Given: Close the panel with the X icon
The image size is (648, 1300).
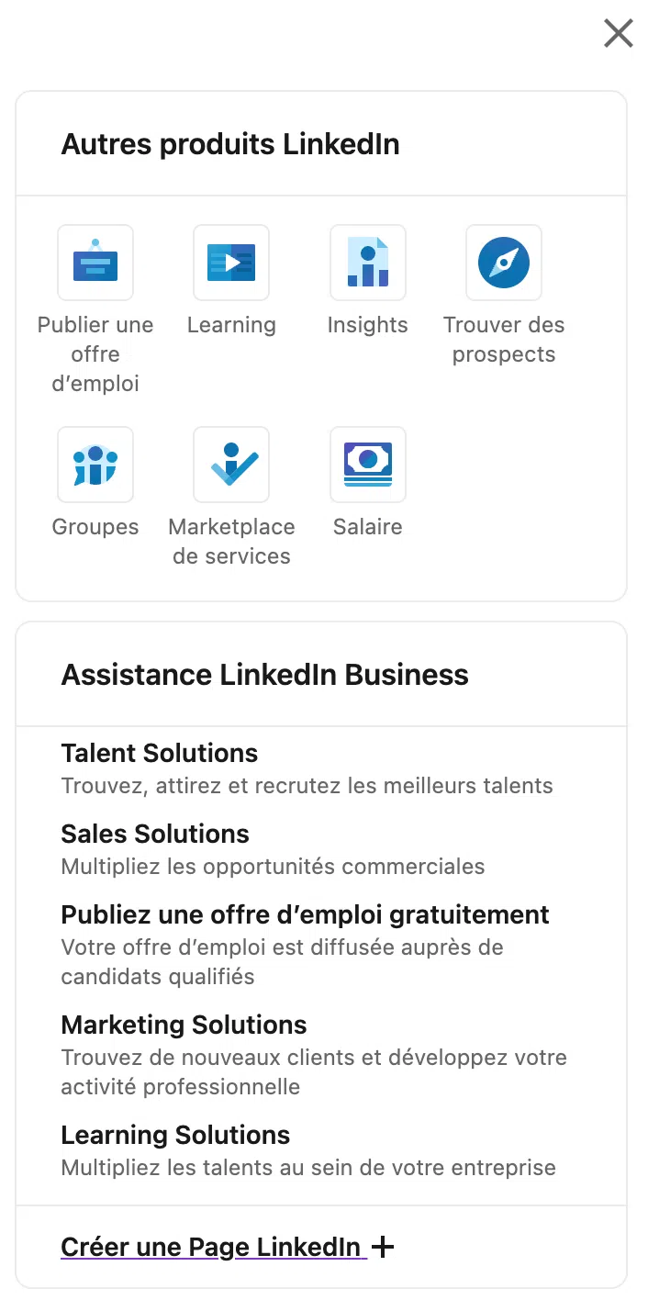Looking at the screenshot, I should 619,33.
